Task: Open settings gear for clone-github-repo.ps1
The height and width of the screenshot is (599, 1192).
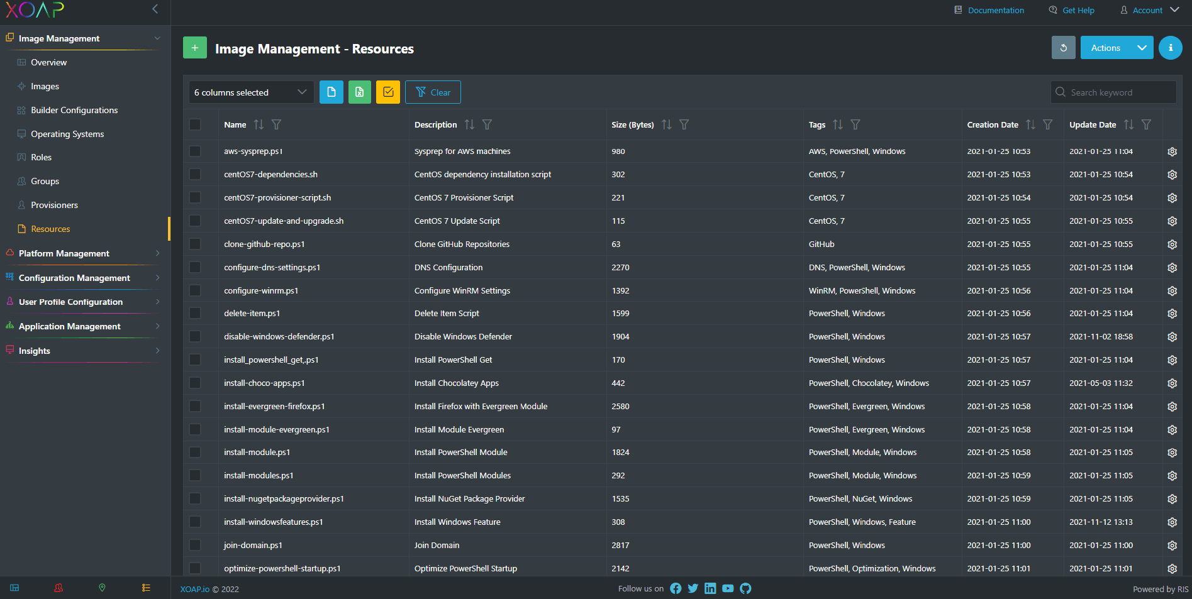Action: 1173,245
